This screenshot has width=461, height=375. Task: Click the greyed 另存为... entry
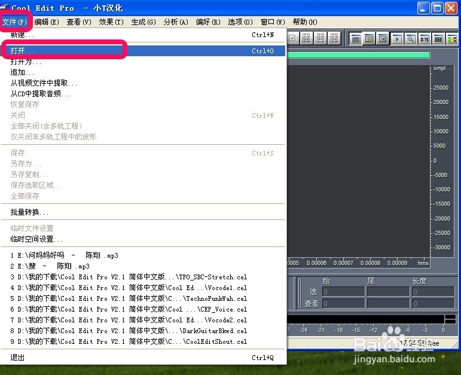[143, 163]
